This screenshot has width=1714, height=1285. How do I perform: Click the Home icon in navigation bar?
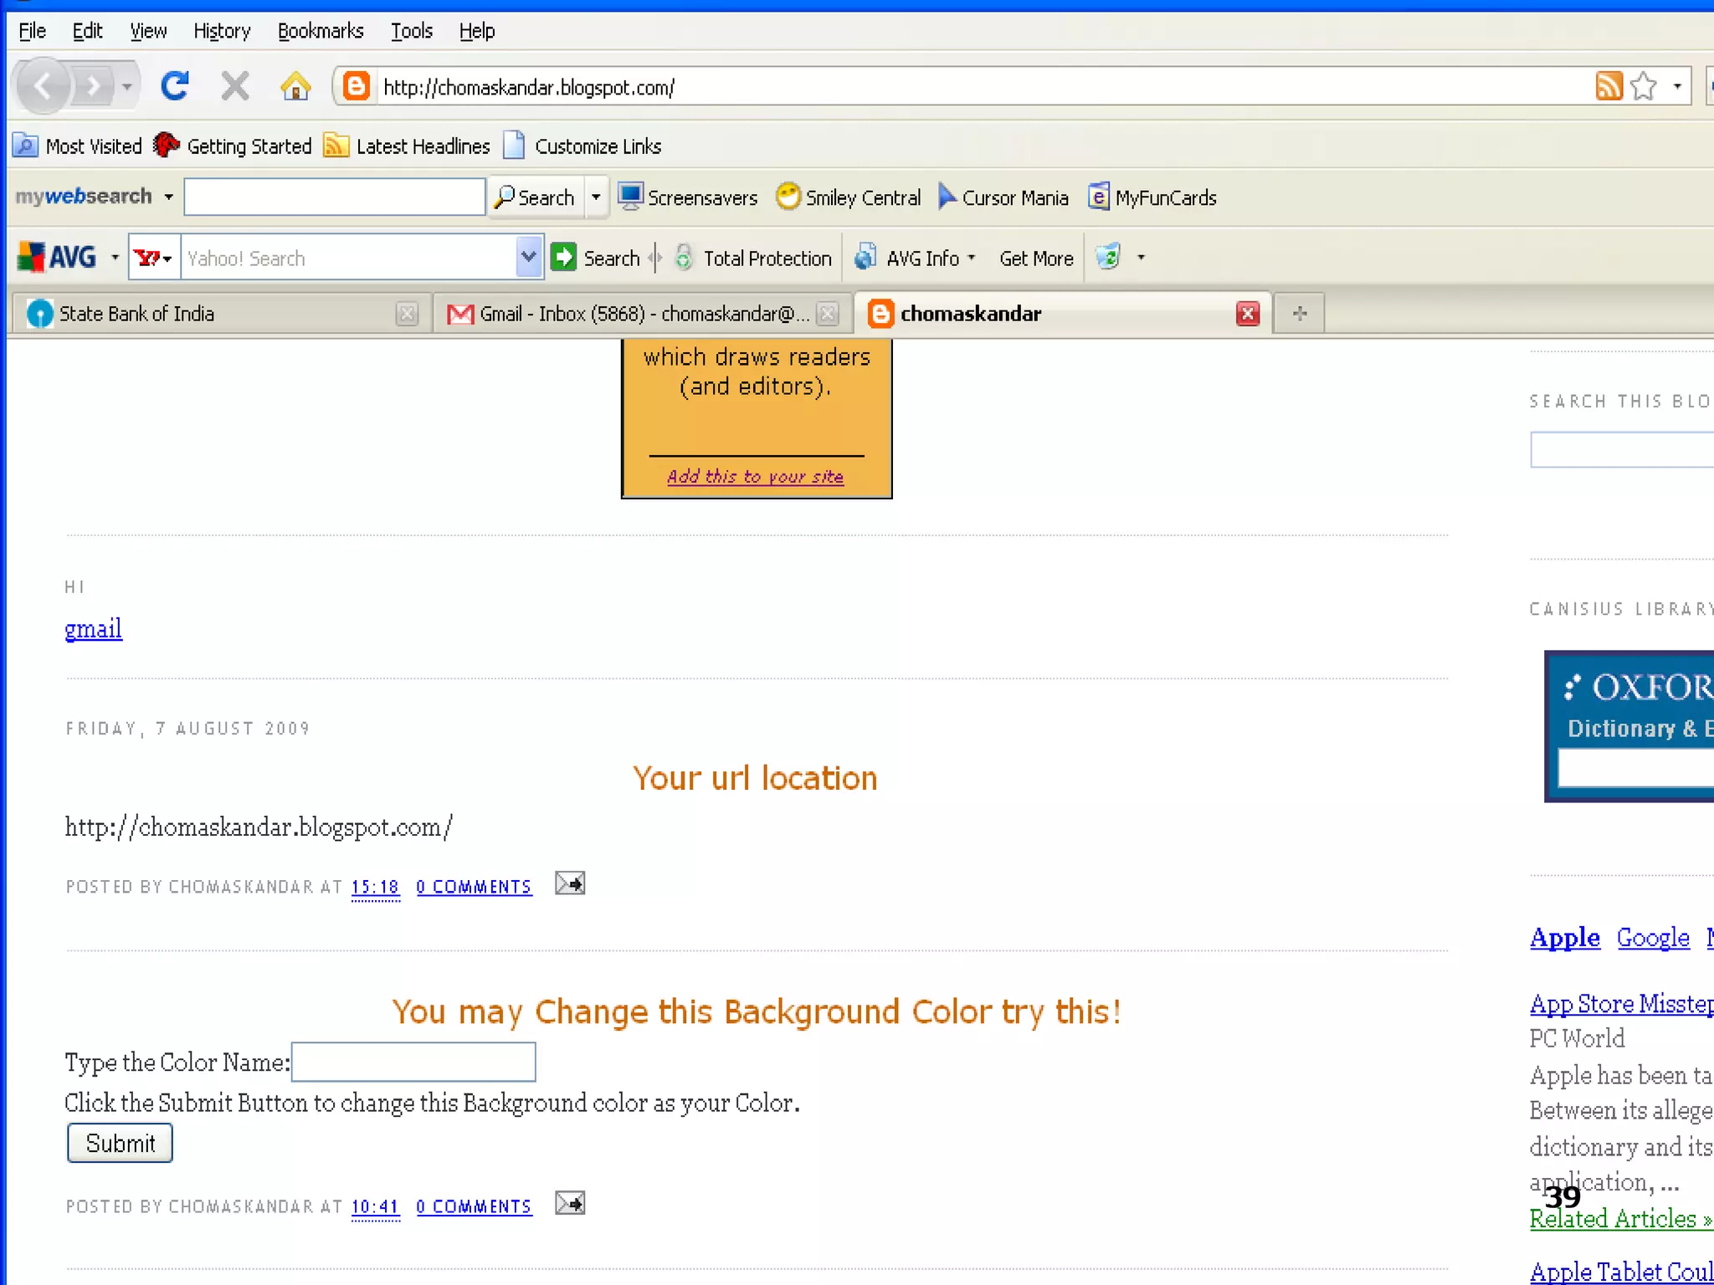pos(295,85)
